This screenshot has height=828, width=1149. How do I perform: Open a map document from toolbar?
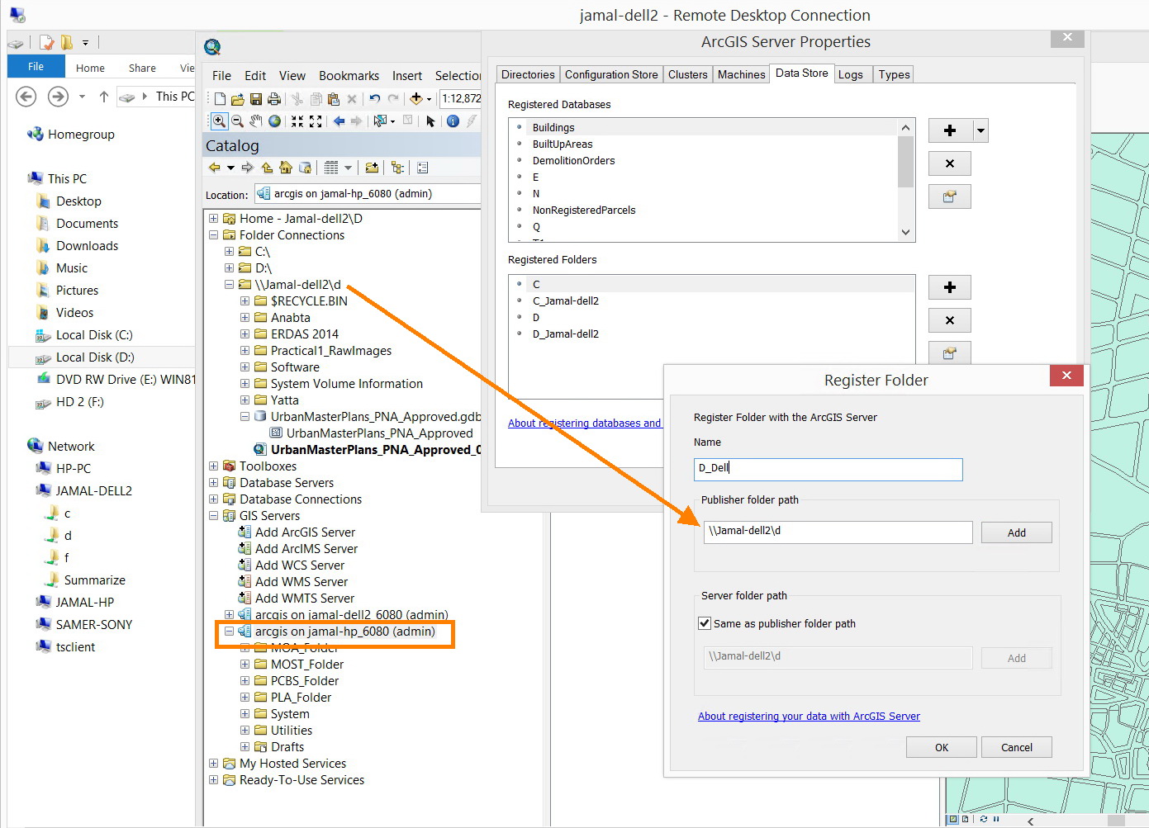pos(238,99)
